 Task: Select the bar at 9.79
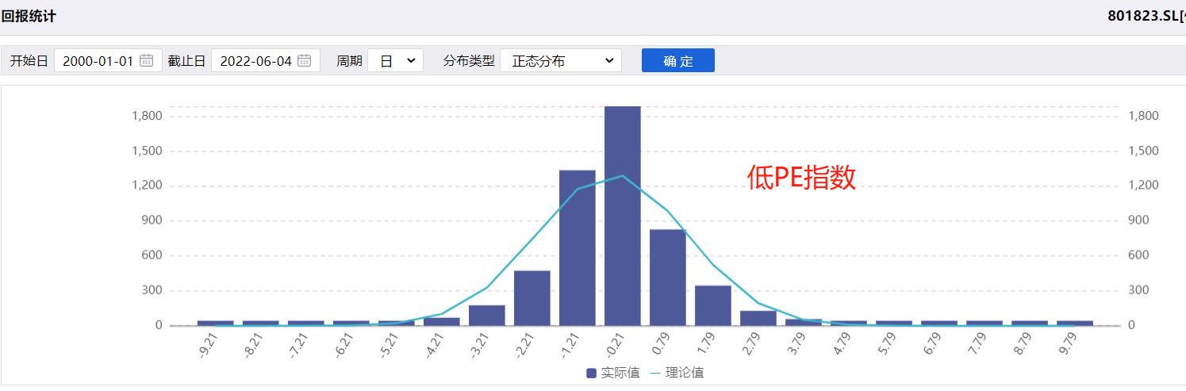tap(1075, 323)
